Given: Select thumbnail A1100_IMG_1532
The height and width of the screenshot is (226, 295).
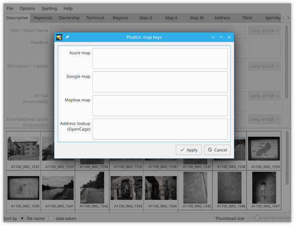Looking at the screenshot, I should [x=23, y=151].
